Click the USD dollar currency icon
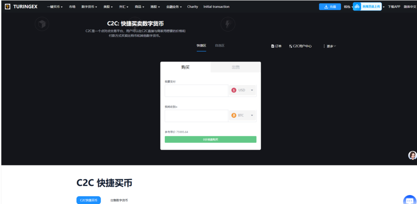Viewport: 417px width, 204px height. pos(234,90)
